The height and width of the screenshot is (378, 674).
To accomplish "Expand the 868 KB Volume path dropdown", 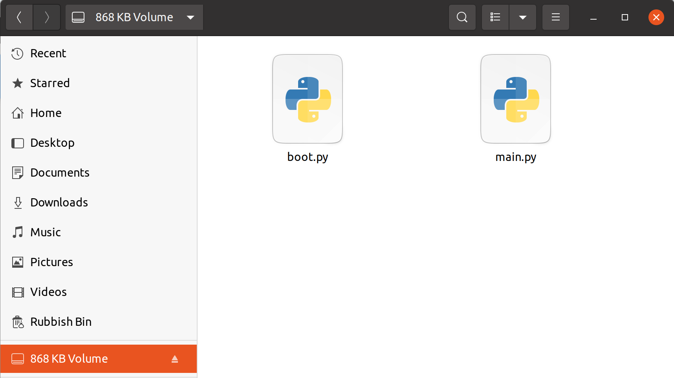I will [x=190, y=17].
